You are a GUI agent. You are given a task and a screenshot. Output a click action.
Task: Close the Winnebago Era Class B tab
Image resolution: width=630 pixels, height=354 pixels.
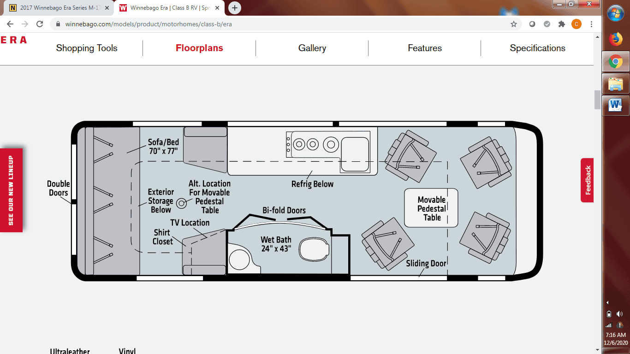point(217,8)
